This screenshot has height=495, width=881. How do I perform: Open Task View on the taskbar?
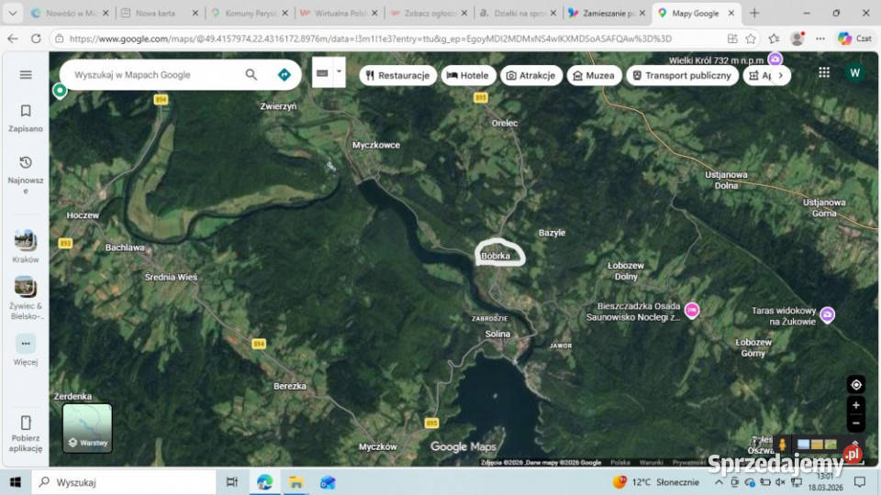pos(231,482)
